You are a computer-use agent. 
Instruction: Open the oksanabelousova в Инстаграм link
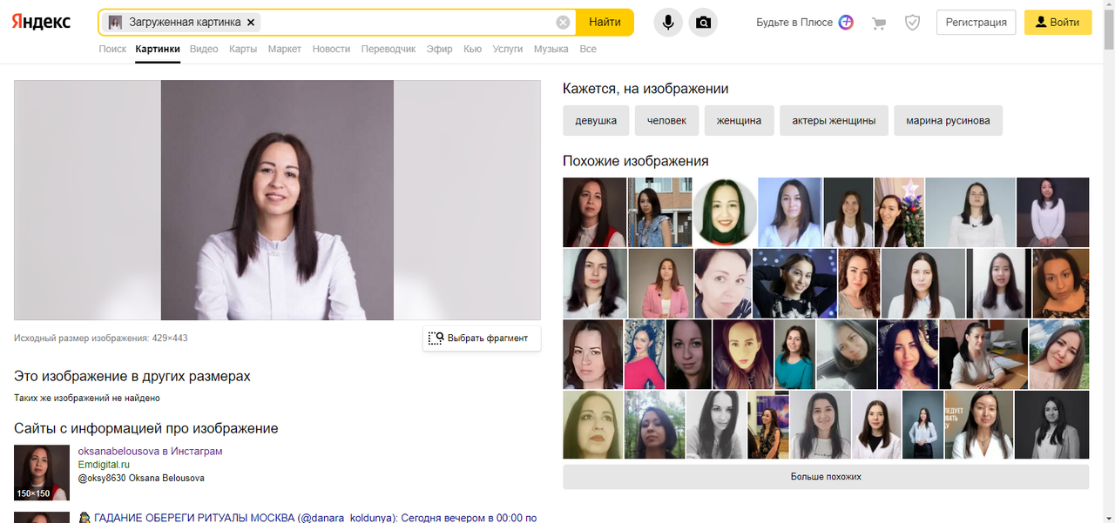pos(150,451)
